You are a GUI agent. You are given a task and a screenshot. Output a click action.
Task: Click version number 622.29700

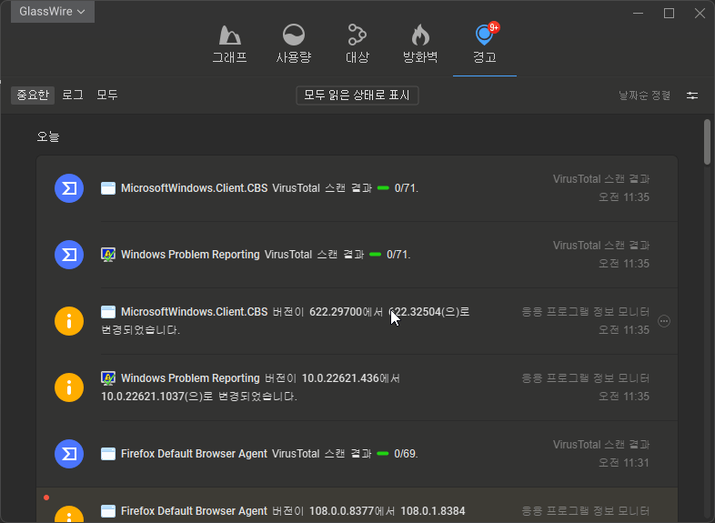pyautogui.click(x=336, y=312)
